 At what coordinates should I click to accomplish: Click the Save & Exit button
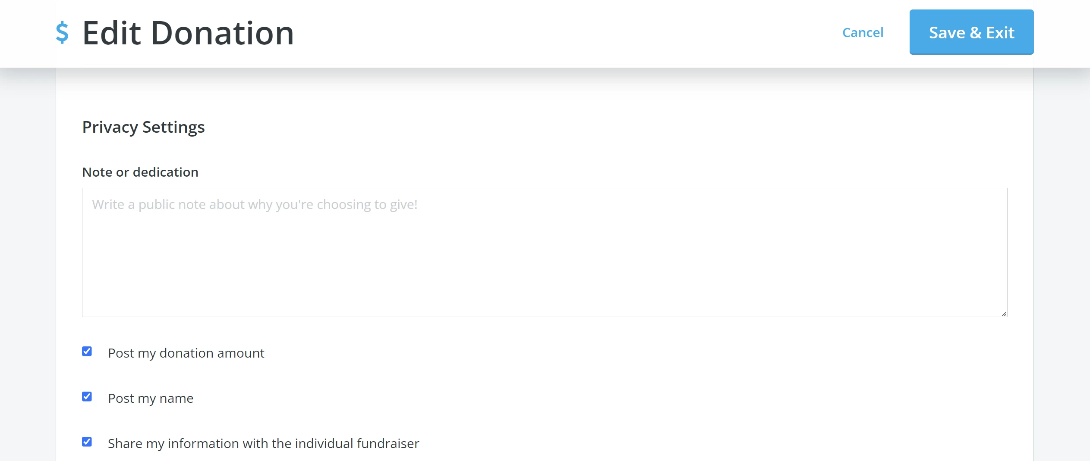971,32
